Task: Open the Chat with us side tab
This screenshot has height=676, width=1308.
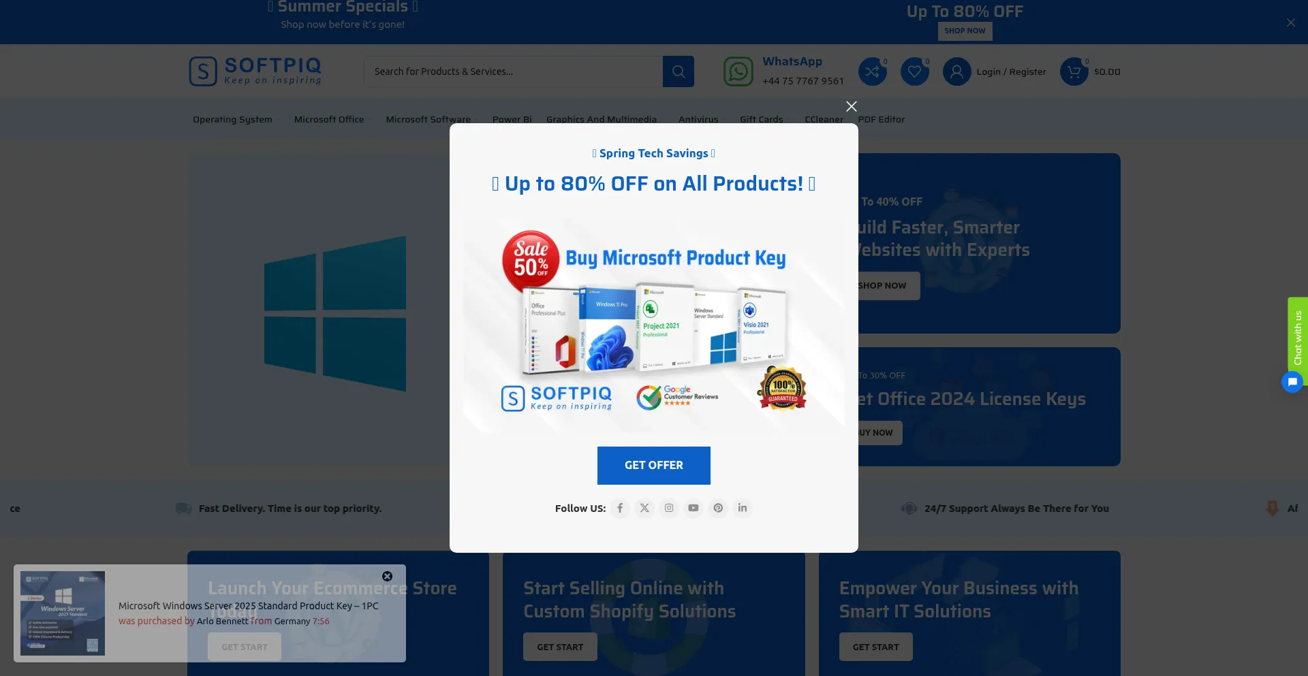Action: 1298,338
